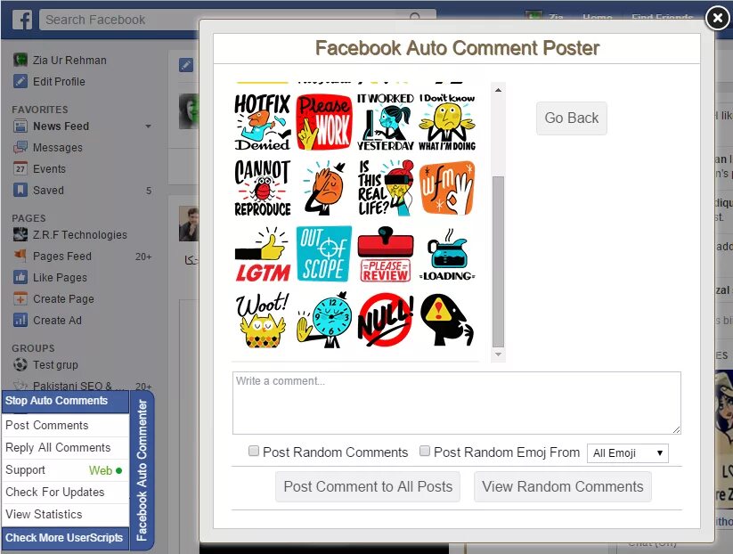Click the sticker list scroll down arrow
733x554 pixels.
[x=499, y=354]
